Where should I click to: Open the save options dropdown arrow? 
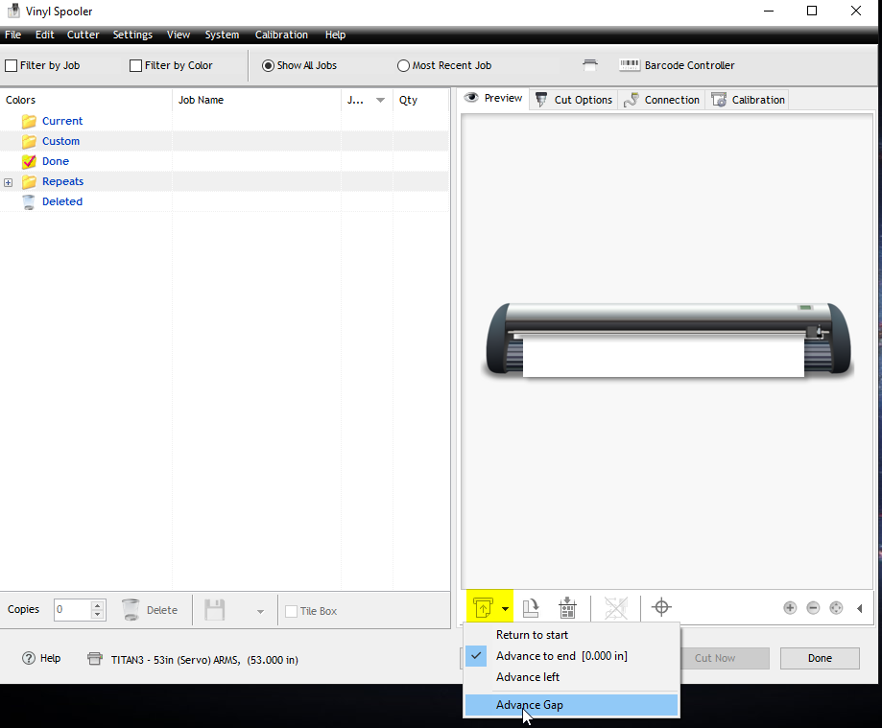pos(260,612)
